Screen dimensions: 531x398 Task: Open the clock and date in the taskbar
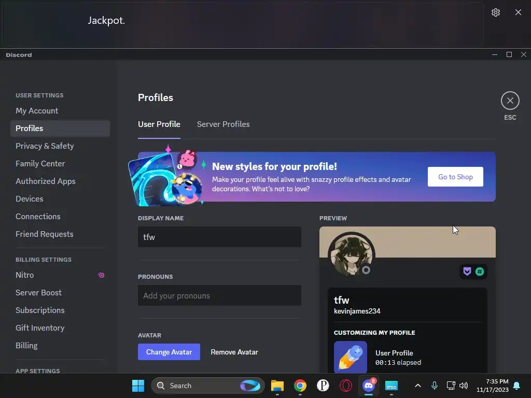[493, 386]
